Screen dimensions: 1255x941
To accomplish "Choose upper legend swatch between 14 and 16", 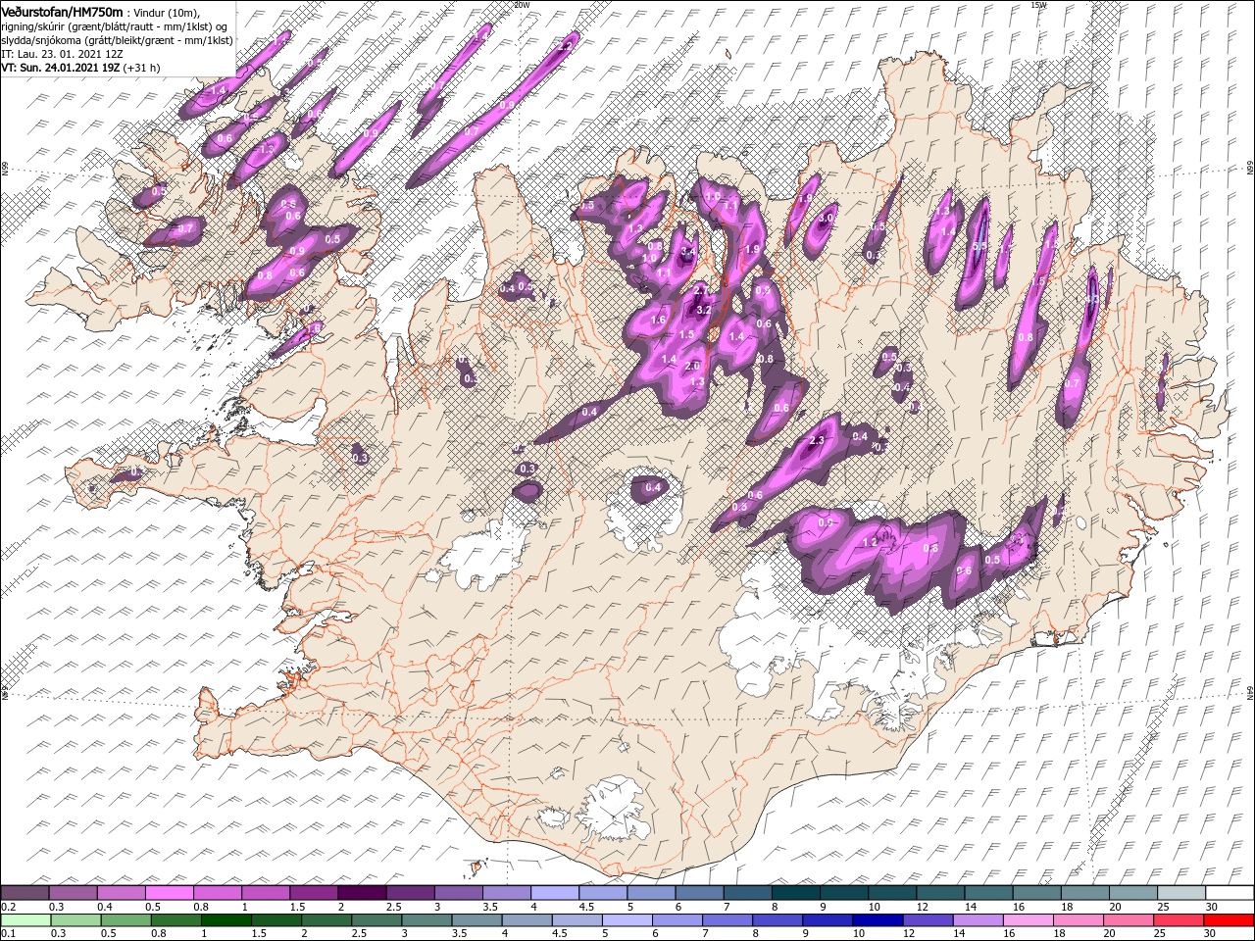I will pos(988,893).
